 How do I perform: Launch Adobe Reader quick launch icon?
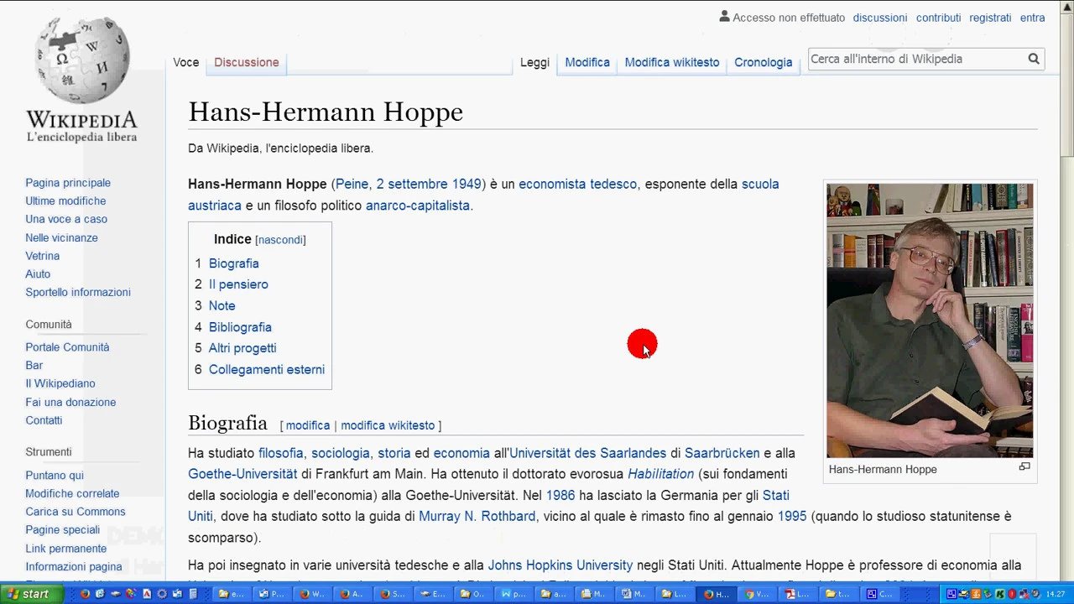pos(147,594)
